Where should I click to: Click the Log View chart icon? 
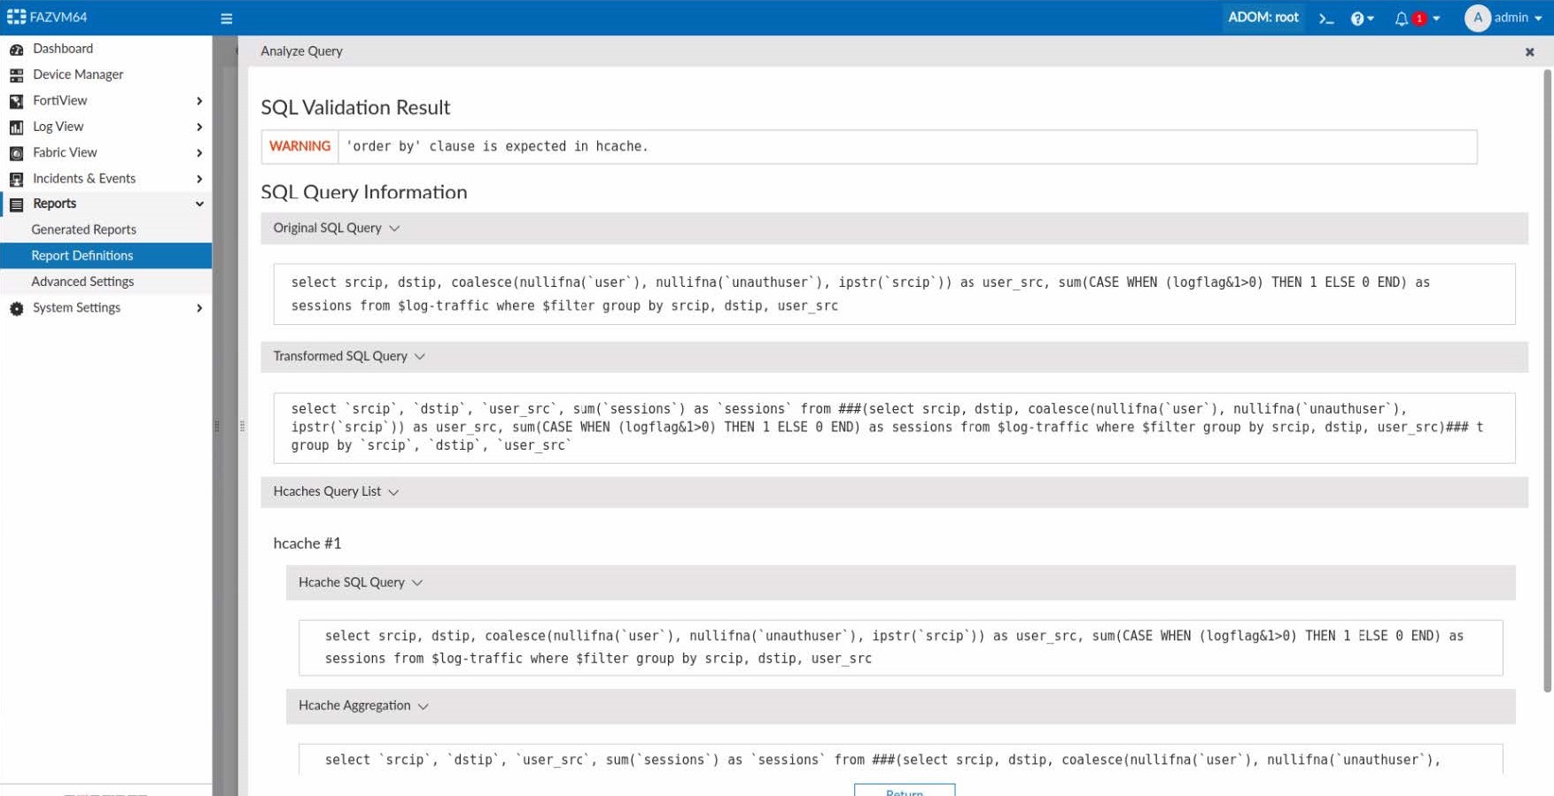click(x=16, y=128)
